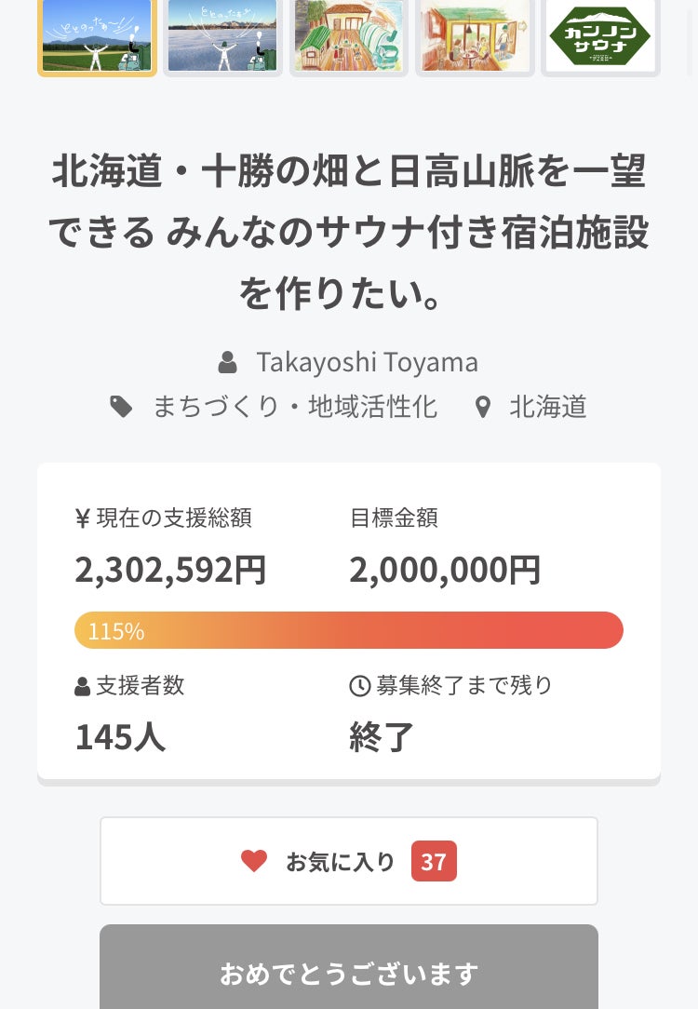Screen dimensions: 698x1009
Task: Select the second thumbnail with blue lake
Action: pyautogui.click(x=222, y=35)
